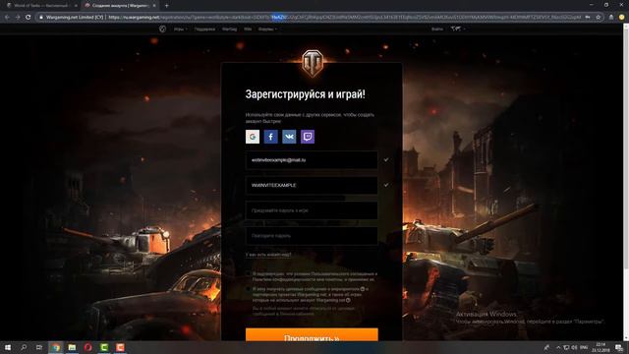Open Task View on the taskbar
The height and width of the screenshot is (354, 629).
tap(39, 347)
